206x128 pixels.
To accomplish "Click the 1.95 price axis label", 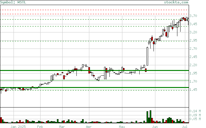I will [x=193, y=73].
